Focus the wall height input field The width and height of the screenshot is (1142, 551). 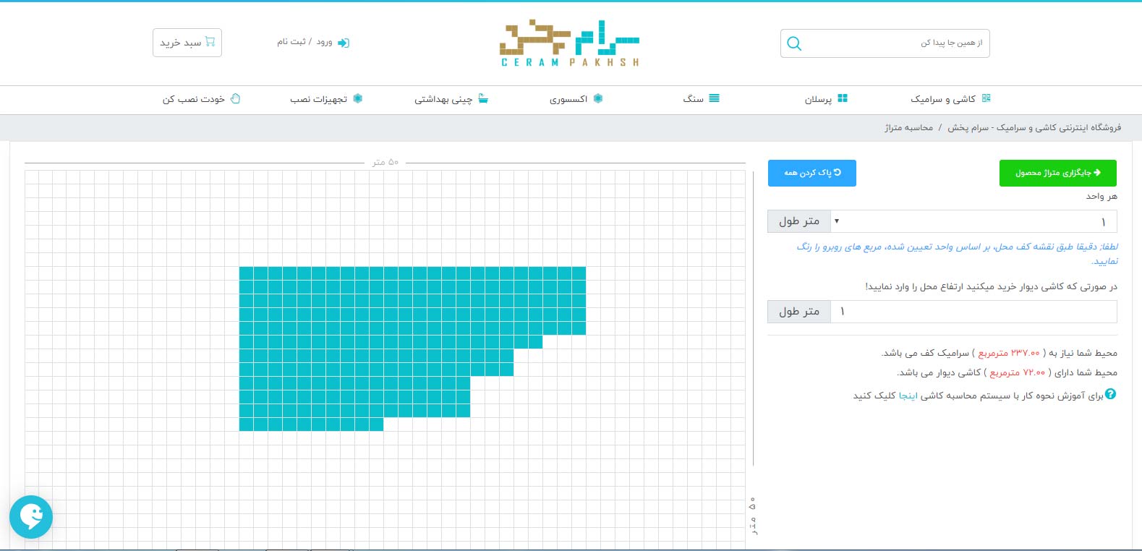tap(973, 312)
